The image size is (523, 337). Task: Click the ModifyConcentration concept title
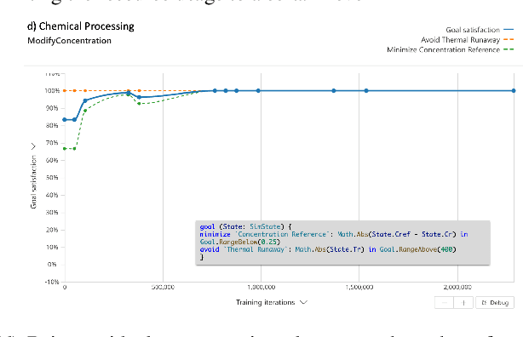(x=69, y=41)
